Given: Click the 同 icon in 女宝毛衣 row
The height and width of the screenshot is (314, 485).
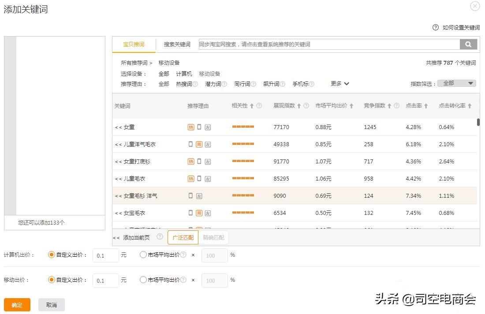Looking at the screenshot, I should (199, 213).
